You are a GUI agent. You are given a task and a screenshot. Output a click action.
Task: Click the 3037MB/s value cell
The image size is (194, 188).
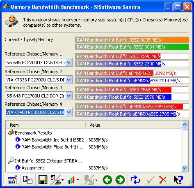98,168
